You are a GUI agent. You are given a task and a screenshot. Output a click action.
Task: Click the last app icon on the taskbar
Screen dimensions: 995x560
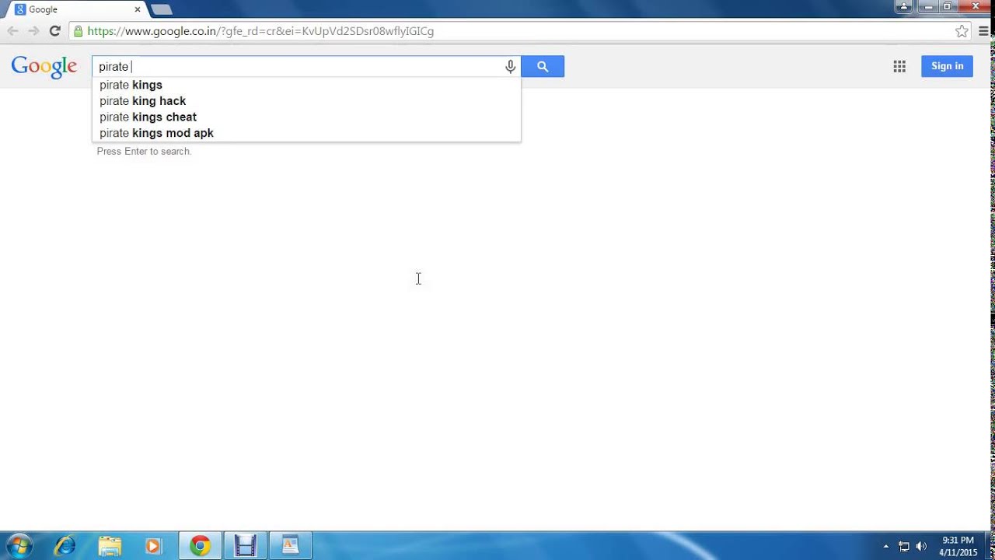point(290,546)
